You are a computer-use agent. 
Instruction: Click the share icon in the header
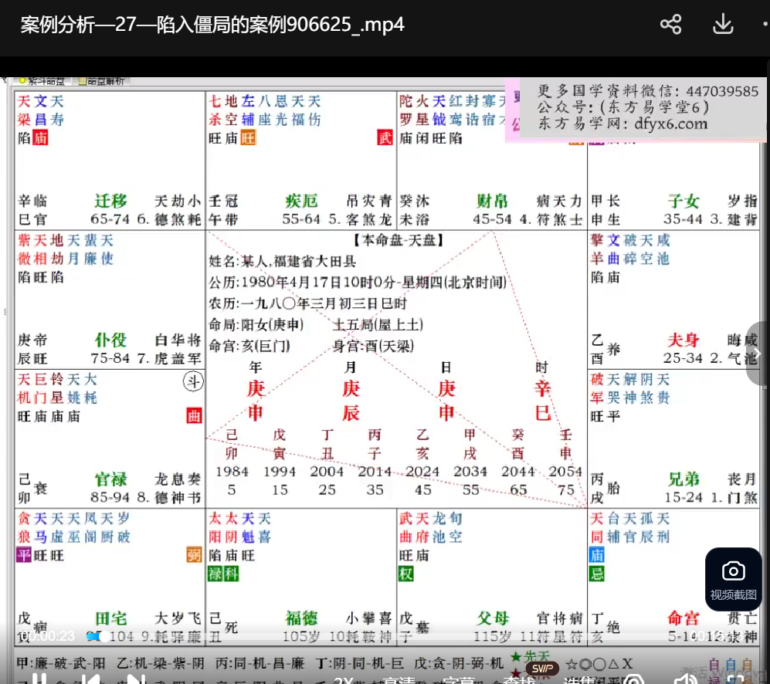(670, 25)
